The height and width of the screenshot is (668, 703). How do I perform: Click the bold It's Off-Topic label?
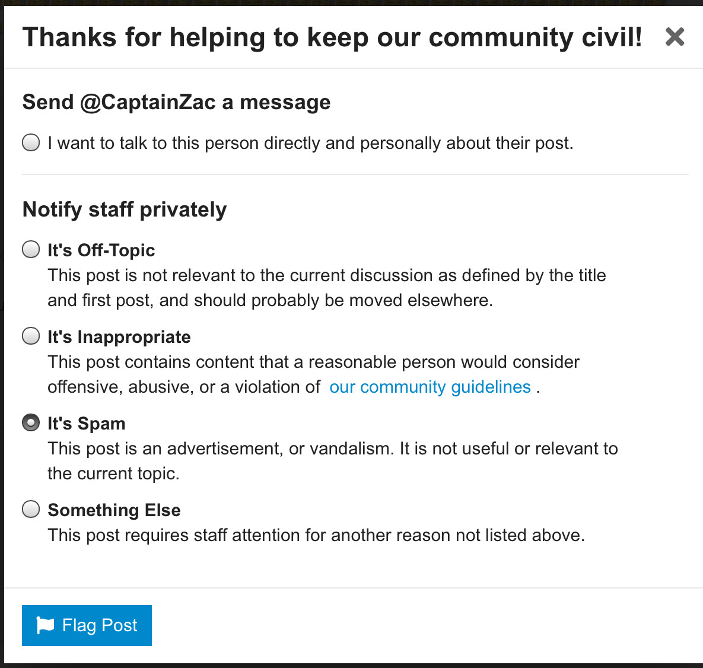[x=101, y=250]
